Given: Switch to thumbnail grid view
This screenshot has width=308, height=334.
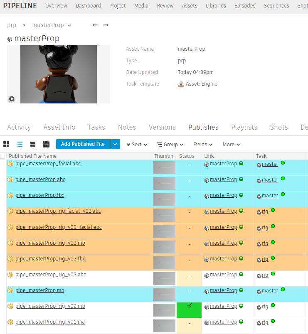Looking at the screenshot, I should click(x=6, y=145).
